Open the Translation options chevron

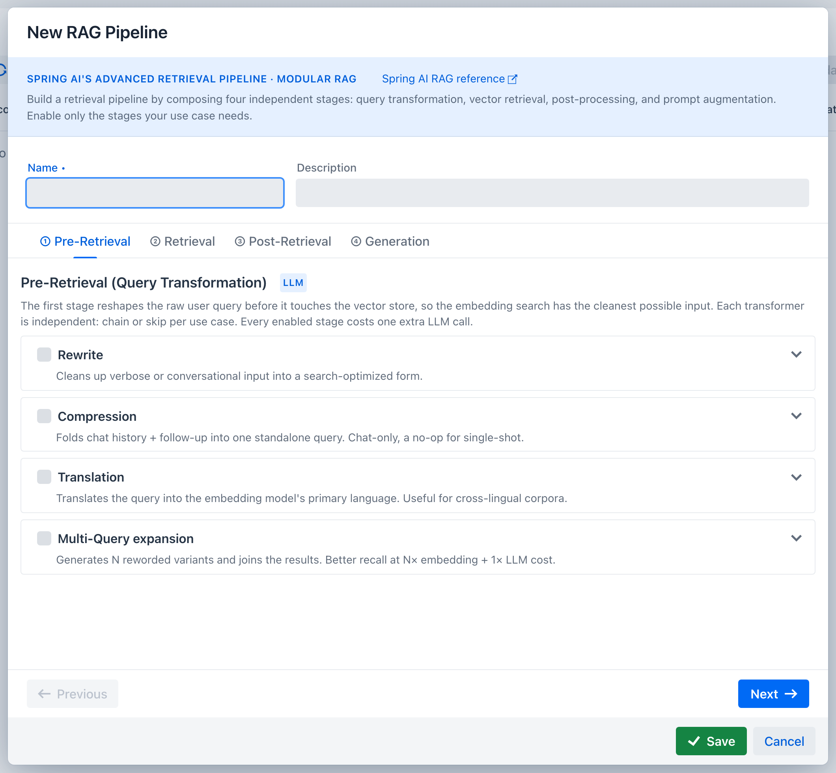pos(796,477)
